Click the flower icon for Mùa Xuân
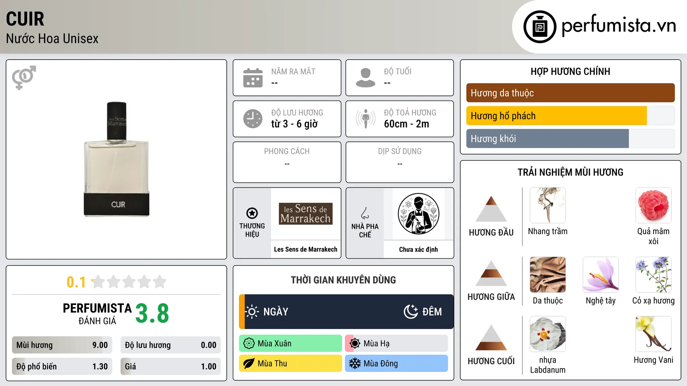Viewport: 687px width, 386px height. [249, 343]
